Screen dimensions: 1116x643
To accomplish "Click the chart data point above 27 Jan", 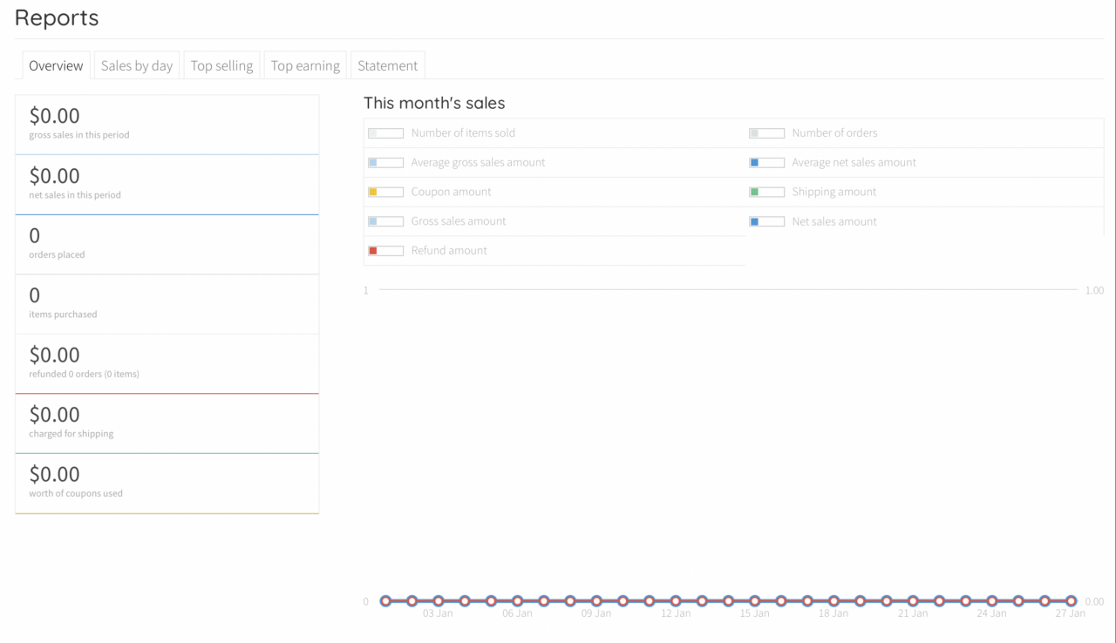I will click(x=1071, y=601).
